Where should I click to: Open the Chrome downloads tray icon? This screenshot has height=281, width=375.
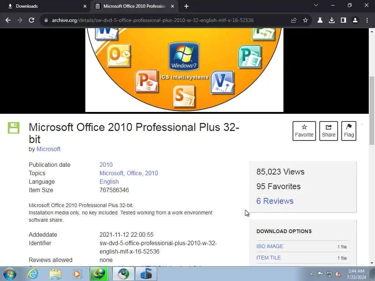pyautogui.click(x=332, y=20)
